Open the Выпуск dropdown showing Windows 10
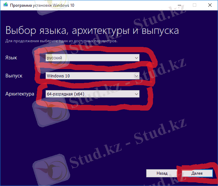Screen dimensions: 218x186 [93, 76]
